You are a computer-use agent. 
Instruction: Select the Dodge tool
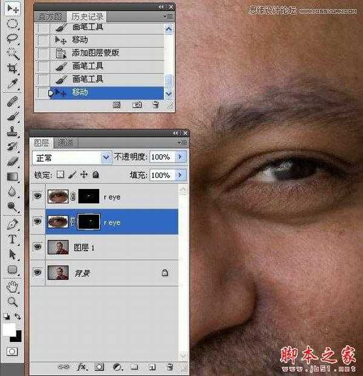coord(12,206)
